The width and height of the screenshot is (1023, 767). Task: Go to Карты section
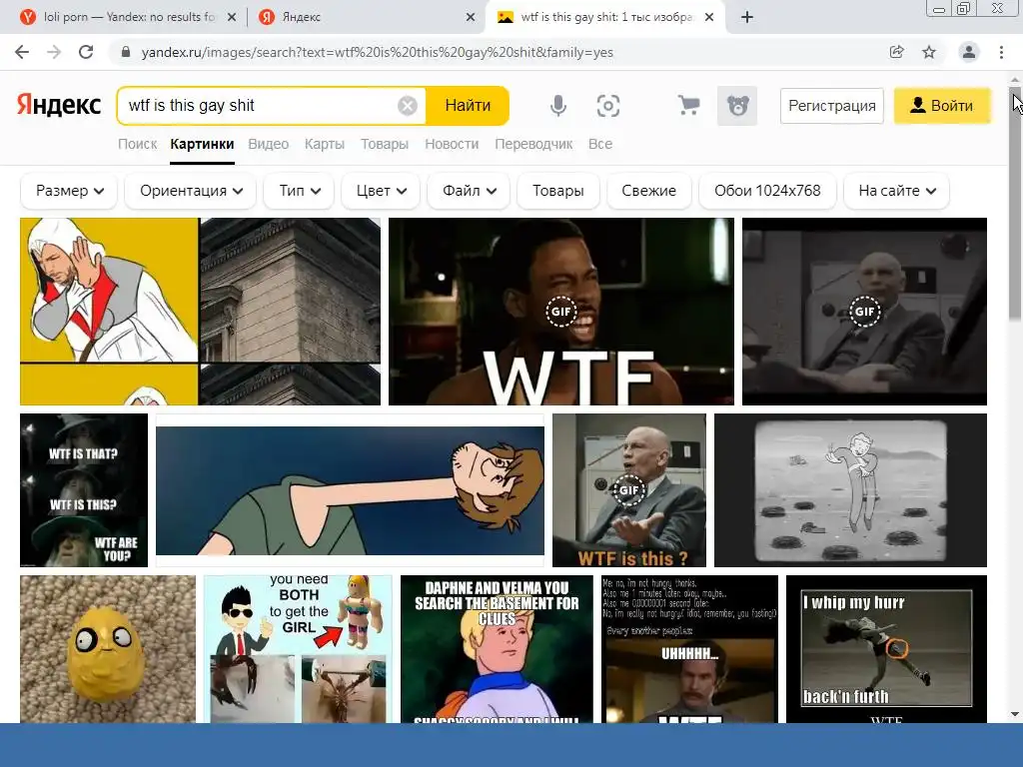[x=325, y=144]
